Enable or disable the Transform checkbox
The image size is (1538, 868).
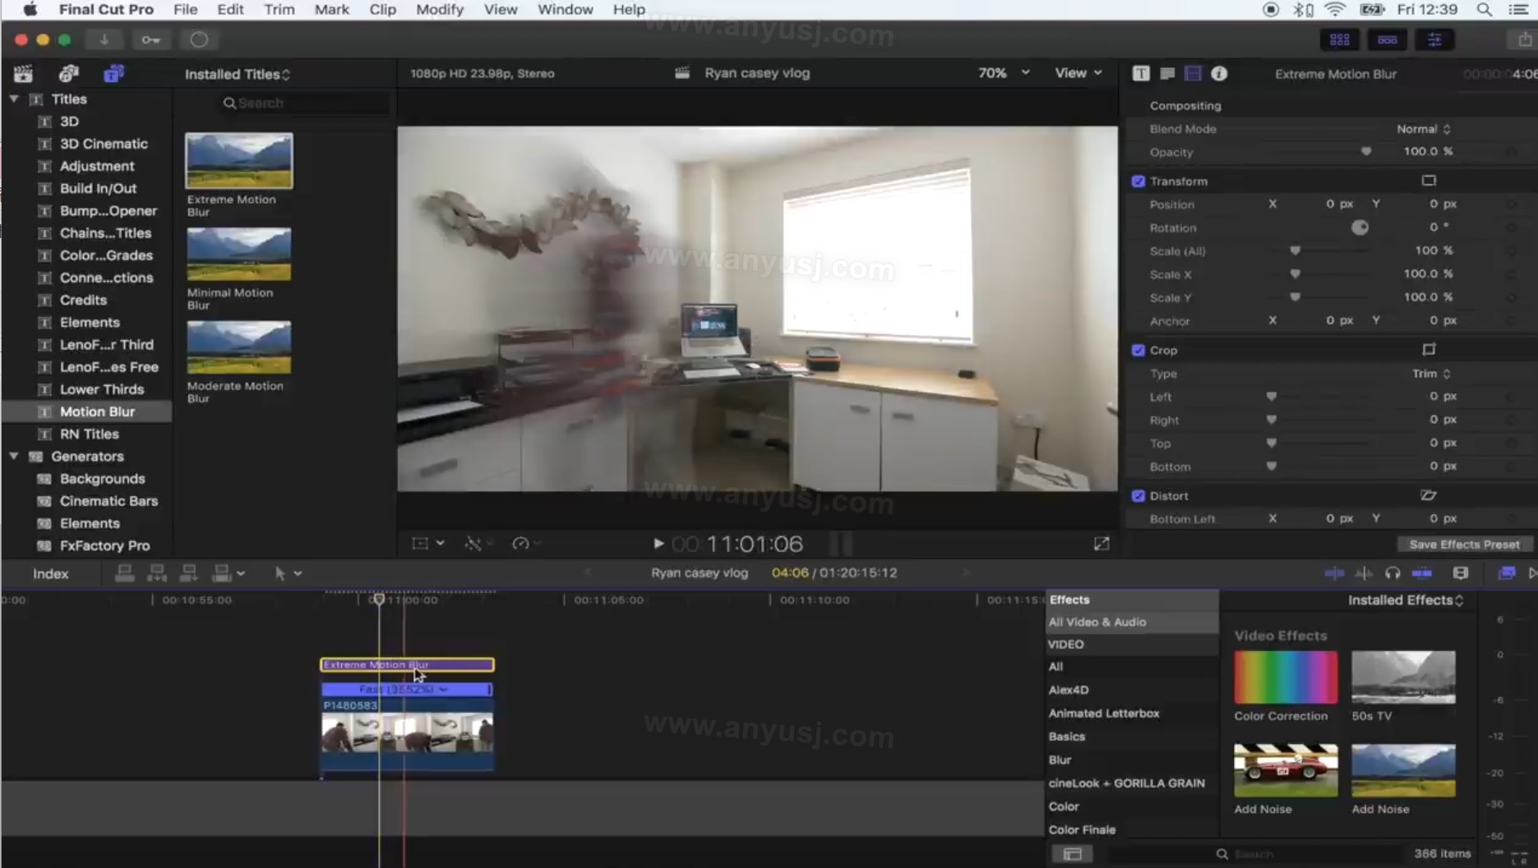(1138, 181)
